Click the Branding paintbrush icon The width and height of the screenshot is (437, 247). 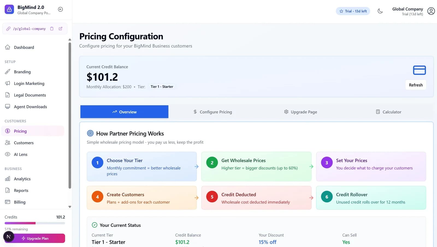[x=8, y=72]
